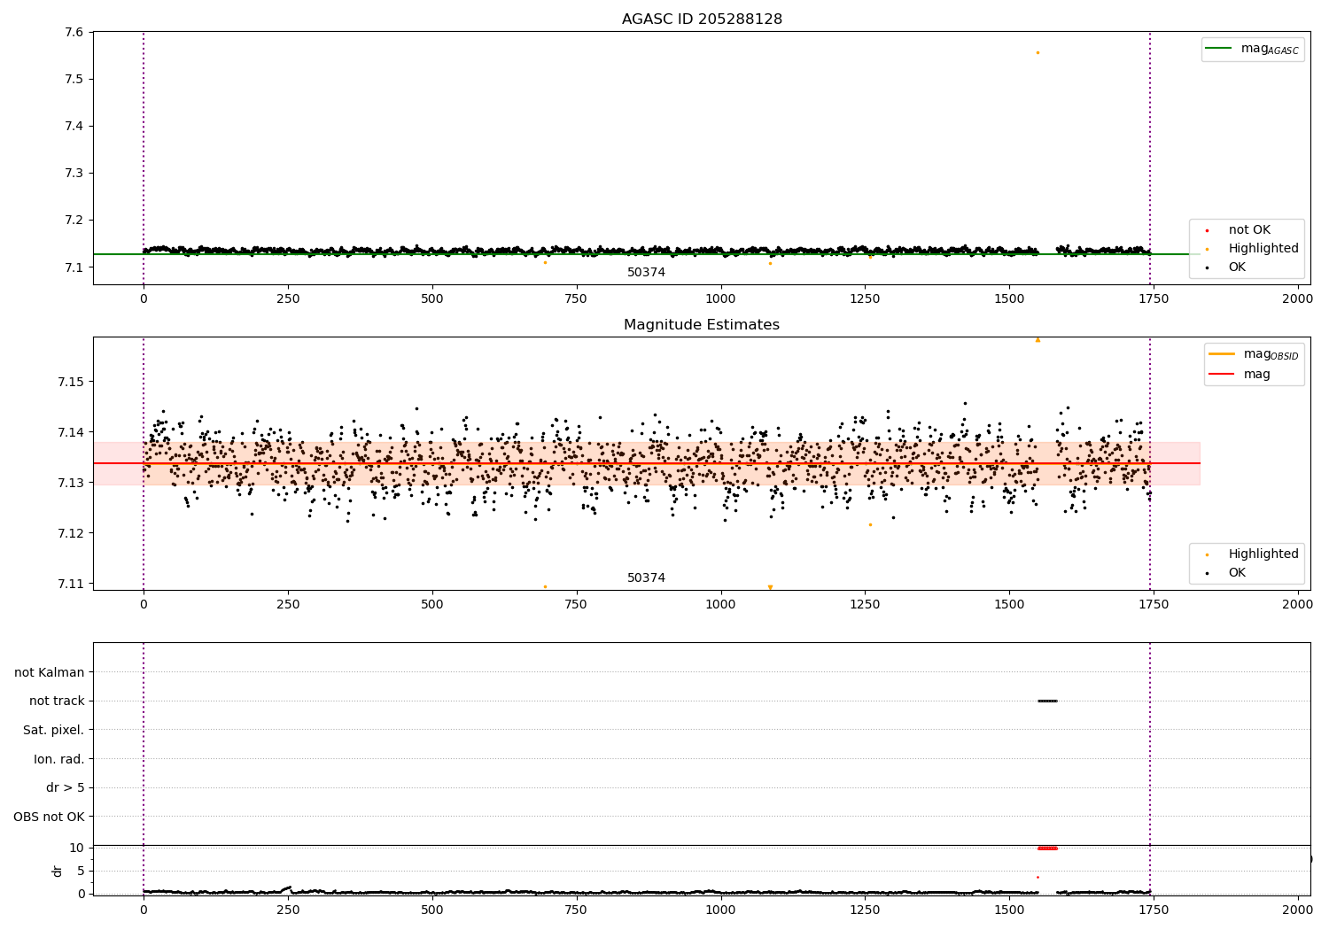Click the orange down-triangle marker at the bottom of Magnitude Estimates
The image size is (1329, 930).
coord(770,587)
